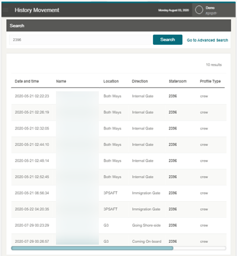Click Internal Gate in 02:52:45 row

click(143, 177)
